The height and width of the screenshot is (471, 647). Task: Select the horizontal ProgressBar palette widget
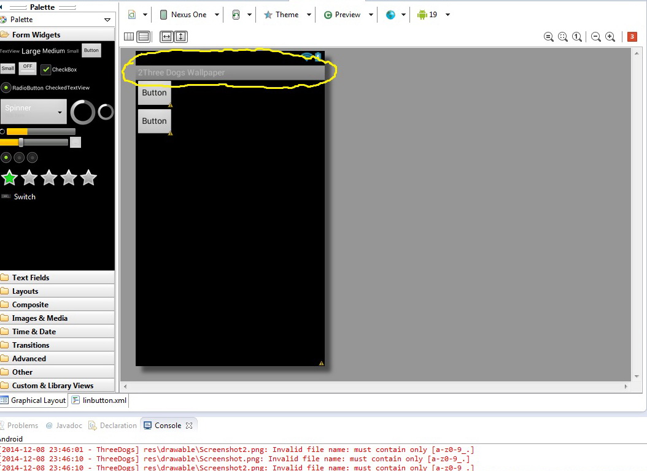coord(41,131)
